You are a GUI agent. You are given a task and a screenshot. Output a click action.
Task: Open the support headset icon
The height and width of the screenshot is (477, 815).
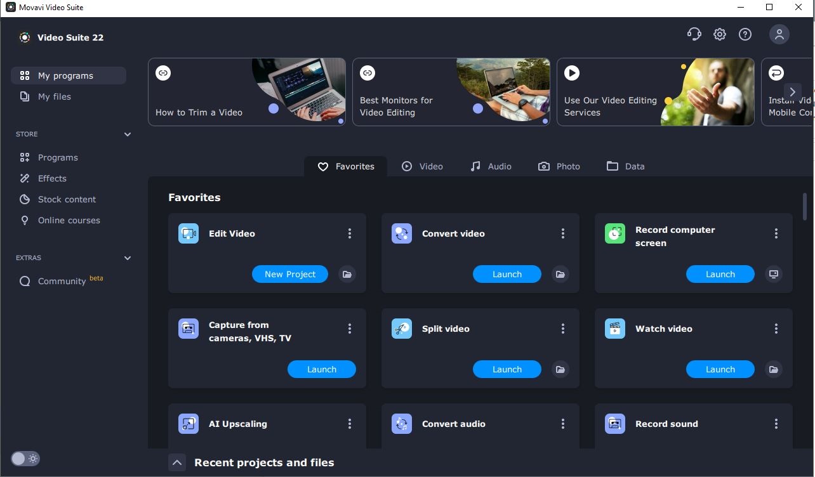[x=694, y=34]
